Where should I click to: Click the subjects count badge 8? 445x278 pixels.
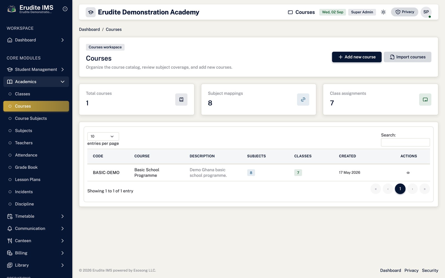coord(251,173)
